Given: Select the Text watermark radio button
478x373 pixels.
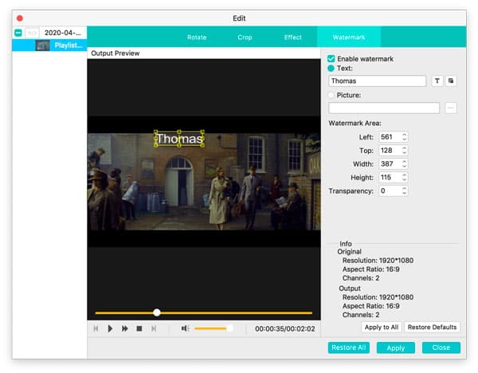Looking at the screenshot, I should coord(331,69).
